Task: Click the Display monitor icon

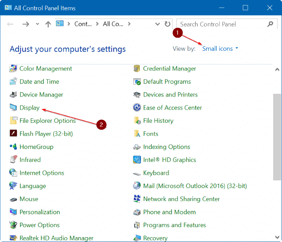Action: (x=13, y=108)
